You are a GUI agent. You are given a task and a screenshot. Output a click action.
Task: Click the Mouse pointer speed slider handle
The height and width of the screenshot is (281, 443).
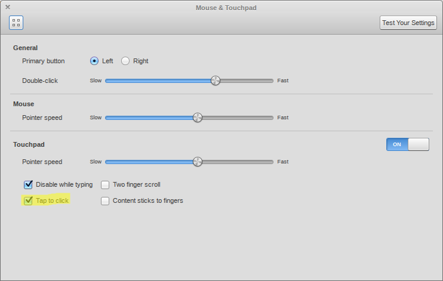click(x=198, y=118)
